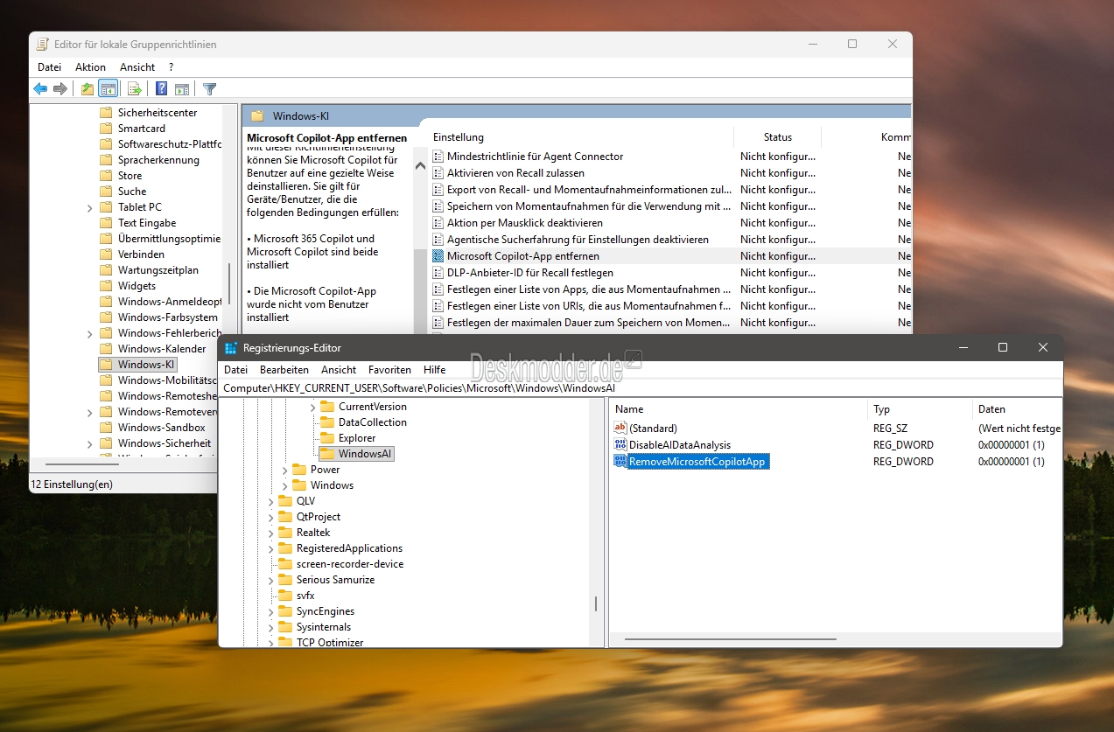The height and width of the screenshot is (732, 1114).
Task: Toggle the console tree pane toolbar icon
Action: tap(109, 88)
